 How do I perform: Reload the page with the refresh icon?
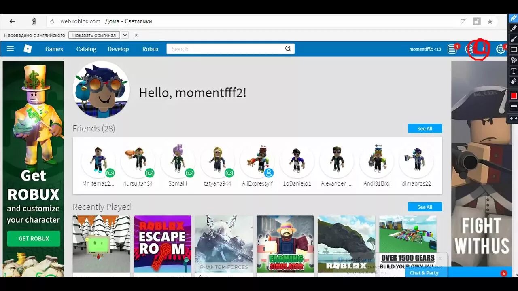pyautogui.click(x=52, y=21)
